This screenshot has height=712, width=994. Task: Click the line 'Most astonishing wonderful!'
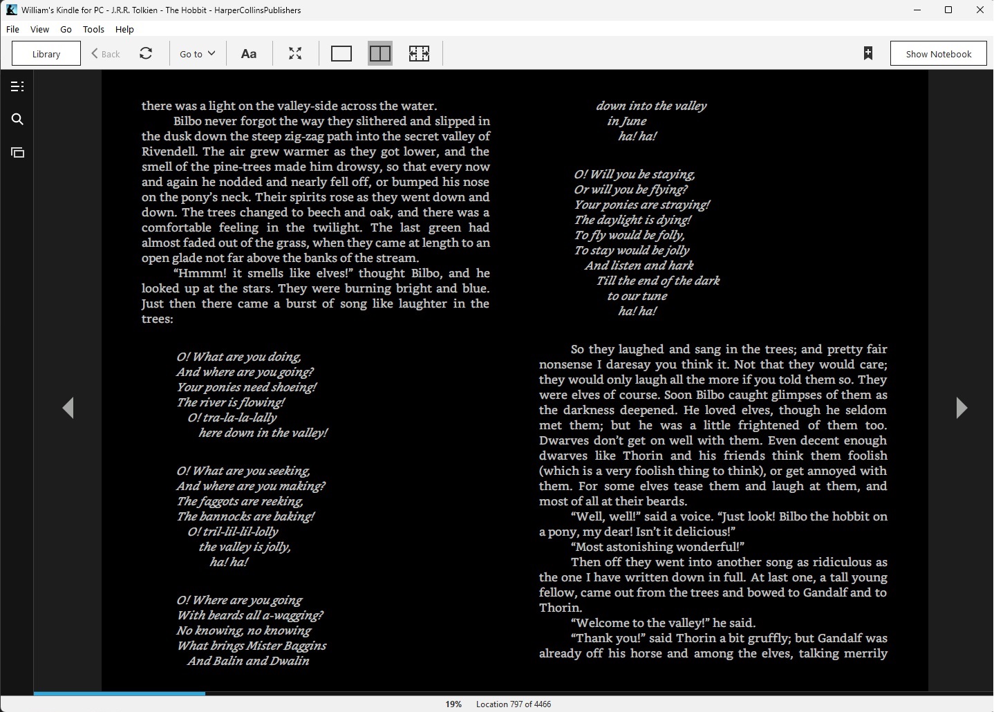pos(657,547)
